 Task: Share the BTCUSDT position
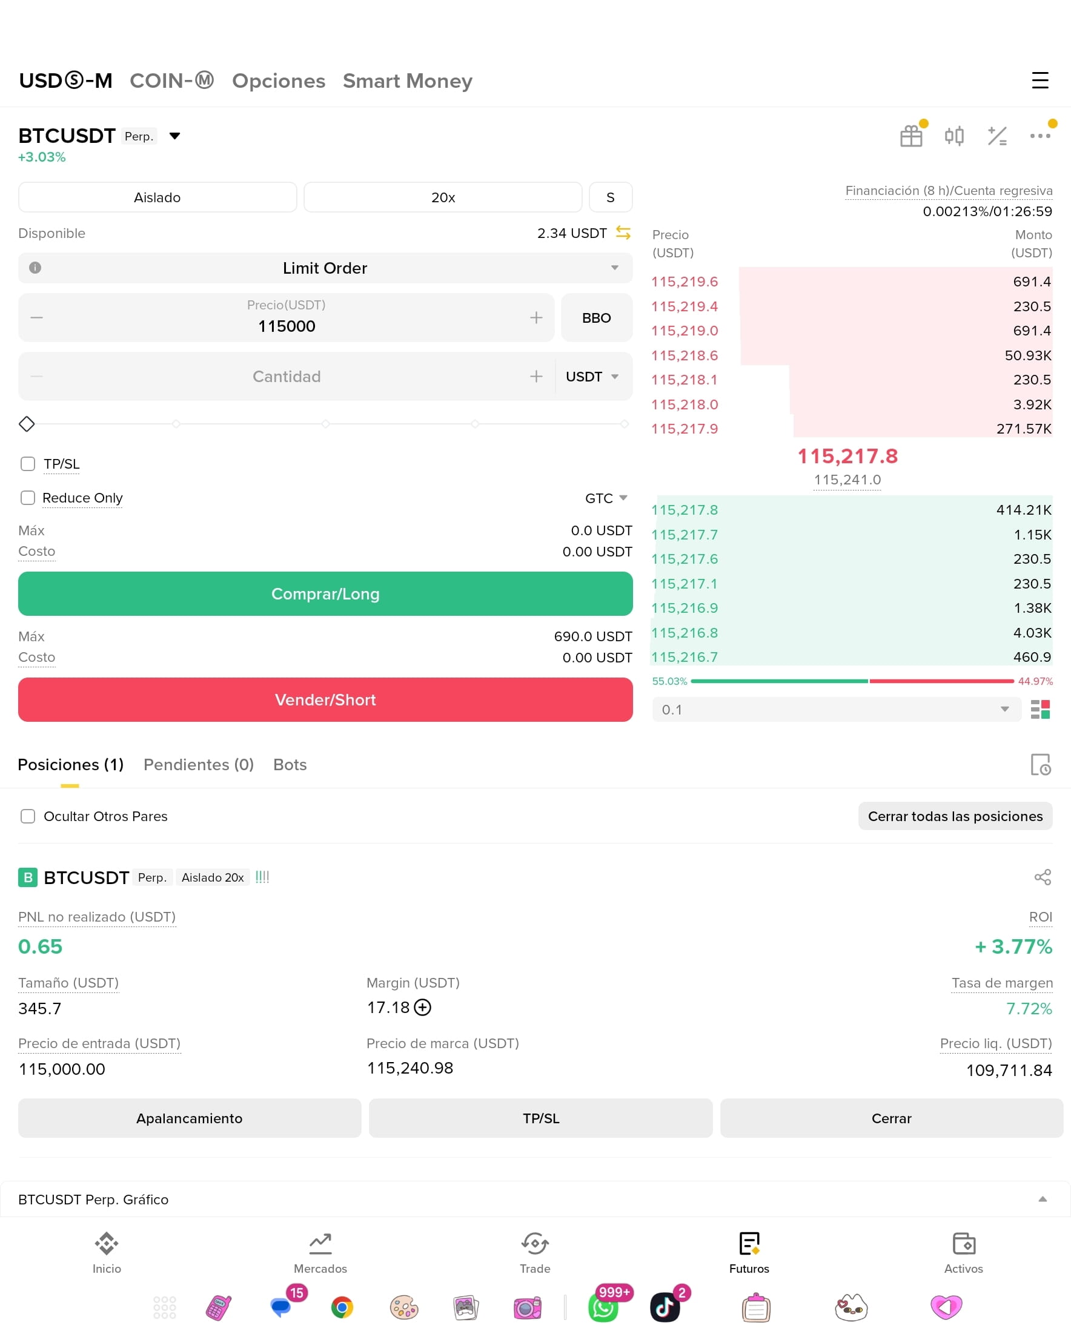click(x=1043, y=877)
